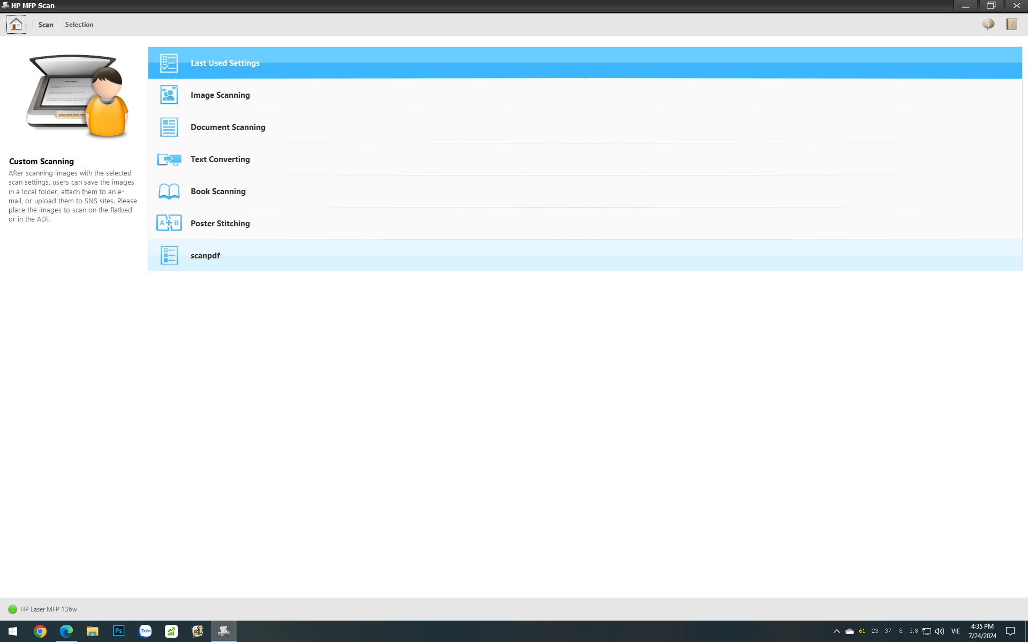Screen dimensions: 1028x642
Task: Click the Book Scanning open-book icon
Action: (169, 192)
